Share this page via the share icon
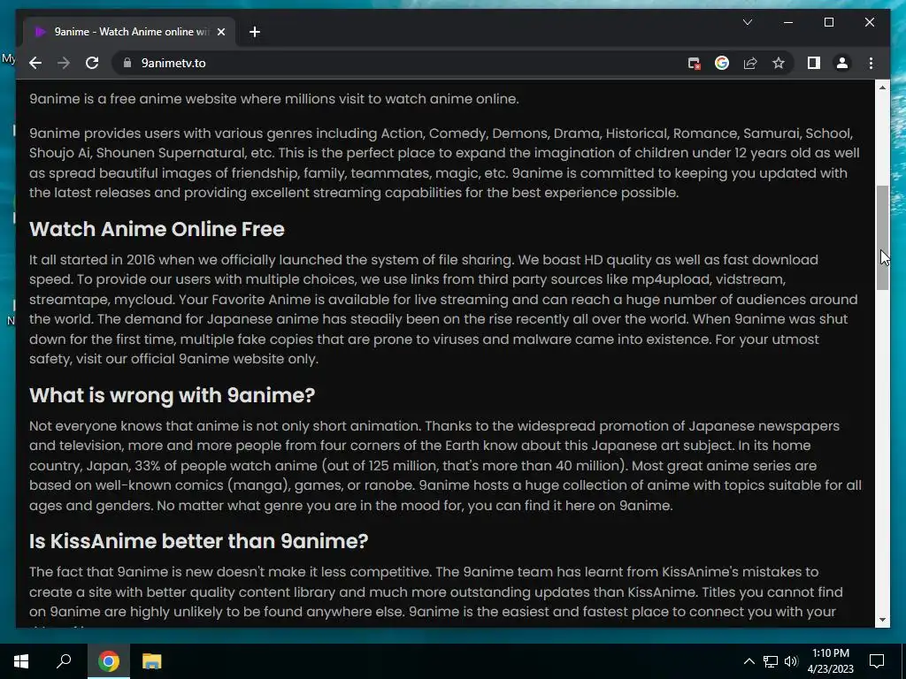906x679 pixels. coord(750,63)
